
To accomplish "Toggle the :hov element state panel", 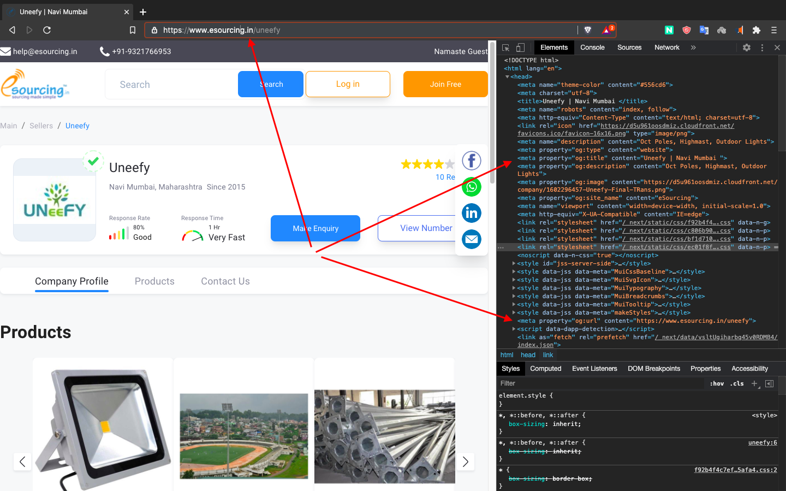I will pos(717,383).
